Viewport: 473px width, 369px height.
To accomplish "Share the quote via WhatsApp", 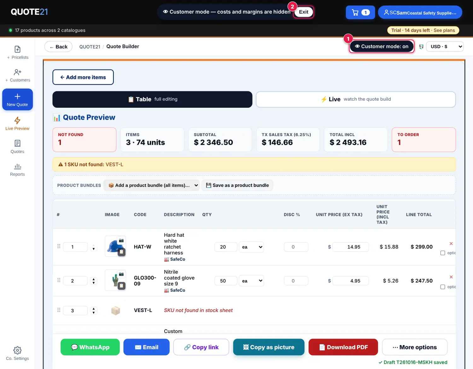I will coord(90,347).
